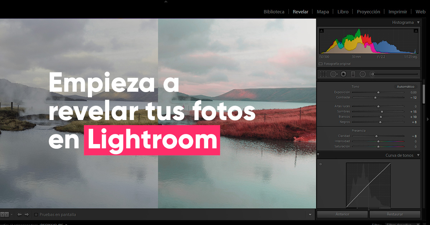Click the Presencia section label

(x=359, y=131)
